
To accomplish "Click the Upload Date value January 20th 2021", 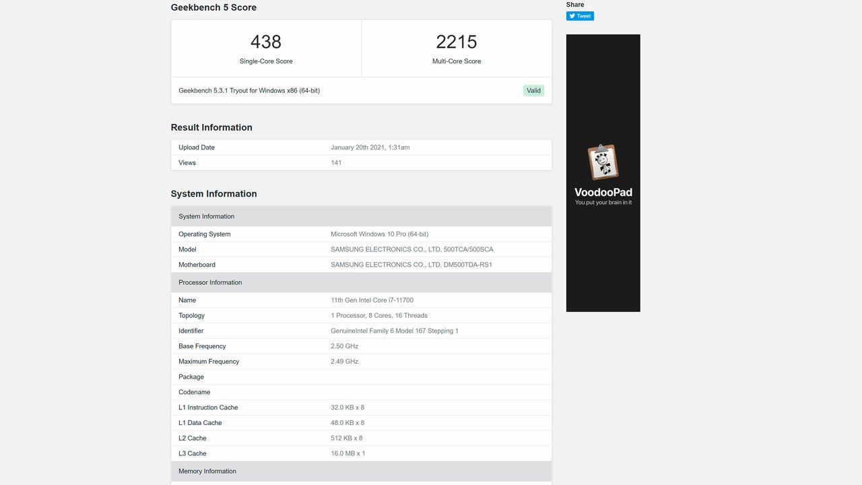I will point(370,148).
